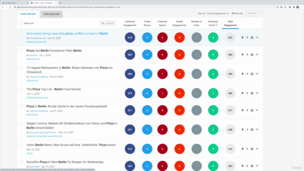Screen dimensions: 304x171
Task: Open 'Pizza Hut Berlin Potsdamer Platz Berlin' title
Action: click(x=54, y=51)
